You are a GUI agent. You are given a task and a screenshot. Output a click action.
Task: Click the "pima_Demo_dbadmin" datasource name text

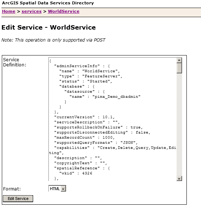tap(116, 97)
